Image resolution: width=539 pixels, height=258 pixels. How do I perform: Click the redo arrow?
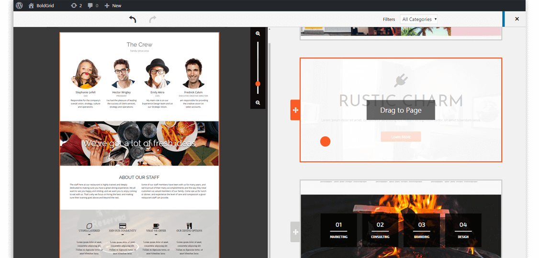[x=153, y=19]
